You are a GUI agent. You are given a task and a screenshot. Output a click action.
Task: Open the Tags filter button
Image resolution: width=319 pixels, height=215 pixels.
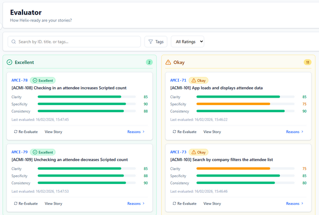[156, 42]
